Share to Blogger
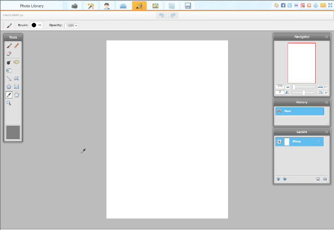This screenshot has height=230, width=334. pos(309,5)
